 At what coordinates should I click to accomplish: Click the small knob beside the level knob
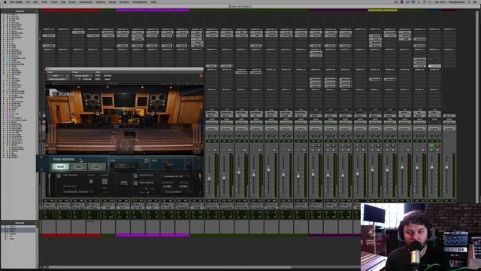pos(189,165)
